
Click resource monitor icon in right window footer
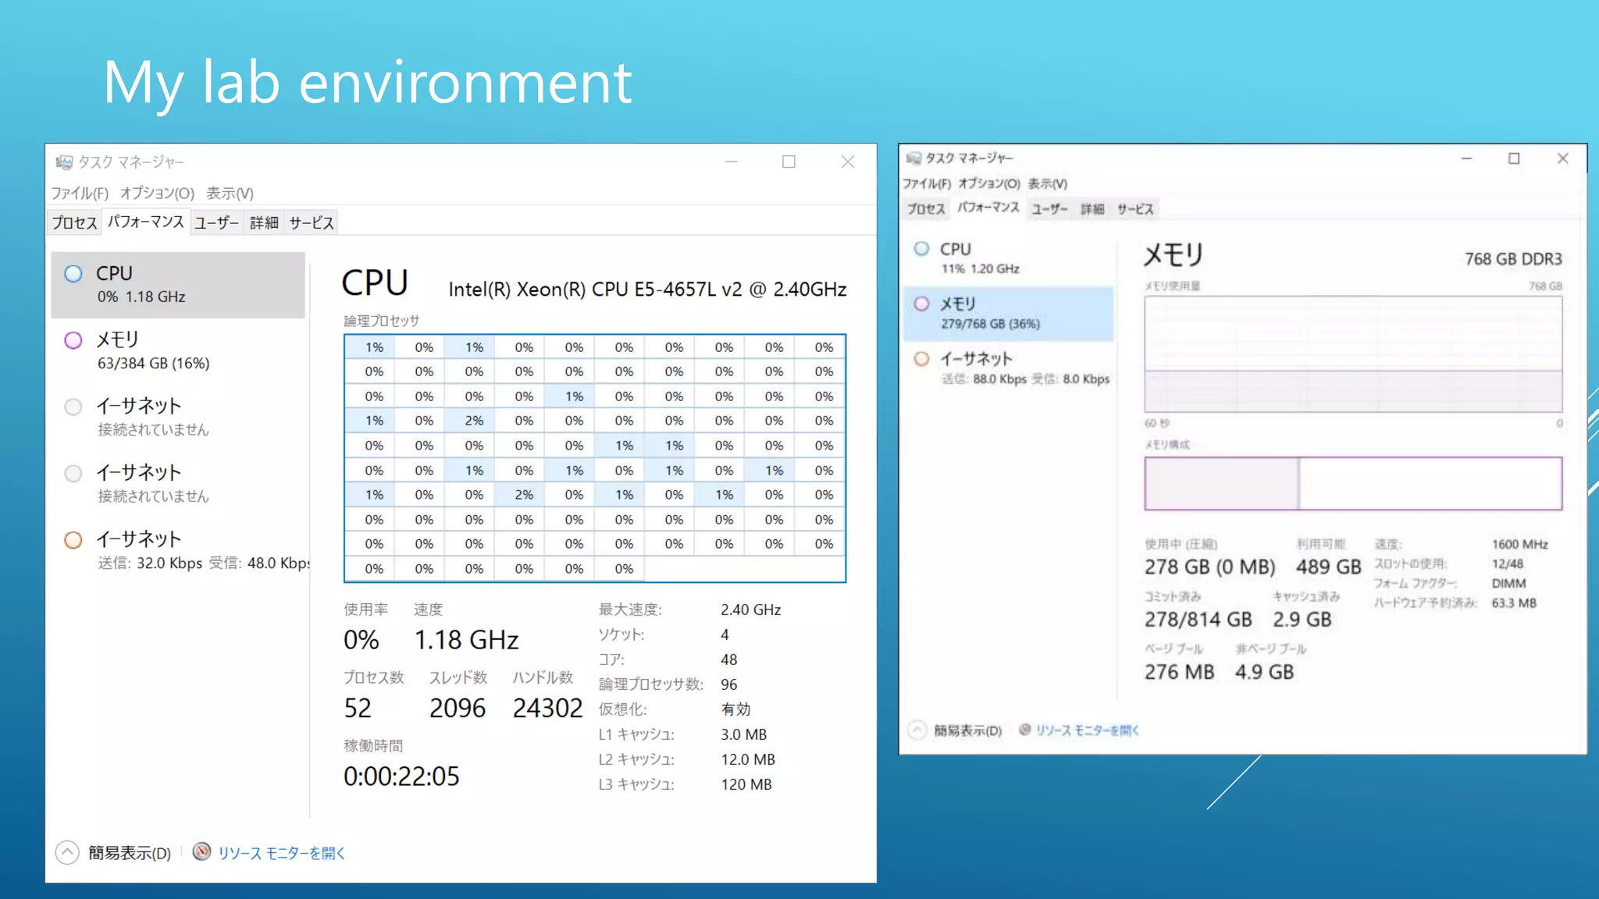(x=1024, y=730)
